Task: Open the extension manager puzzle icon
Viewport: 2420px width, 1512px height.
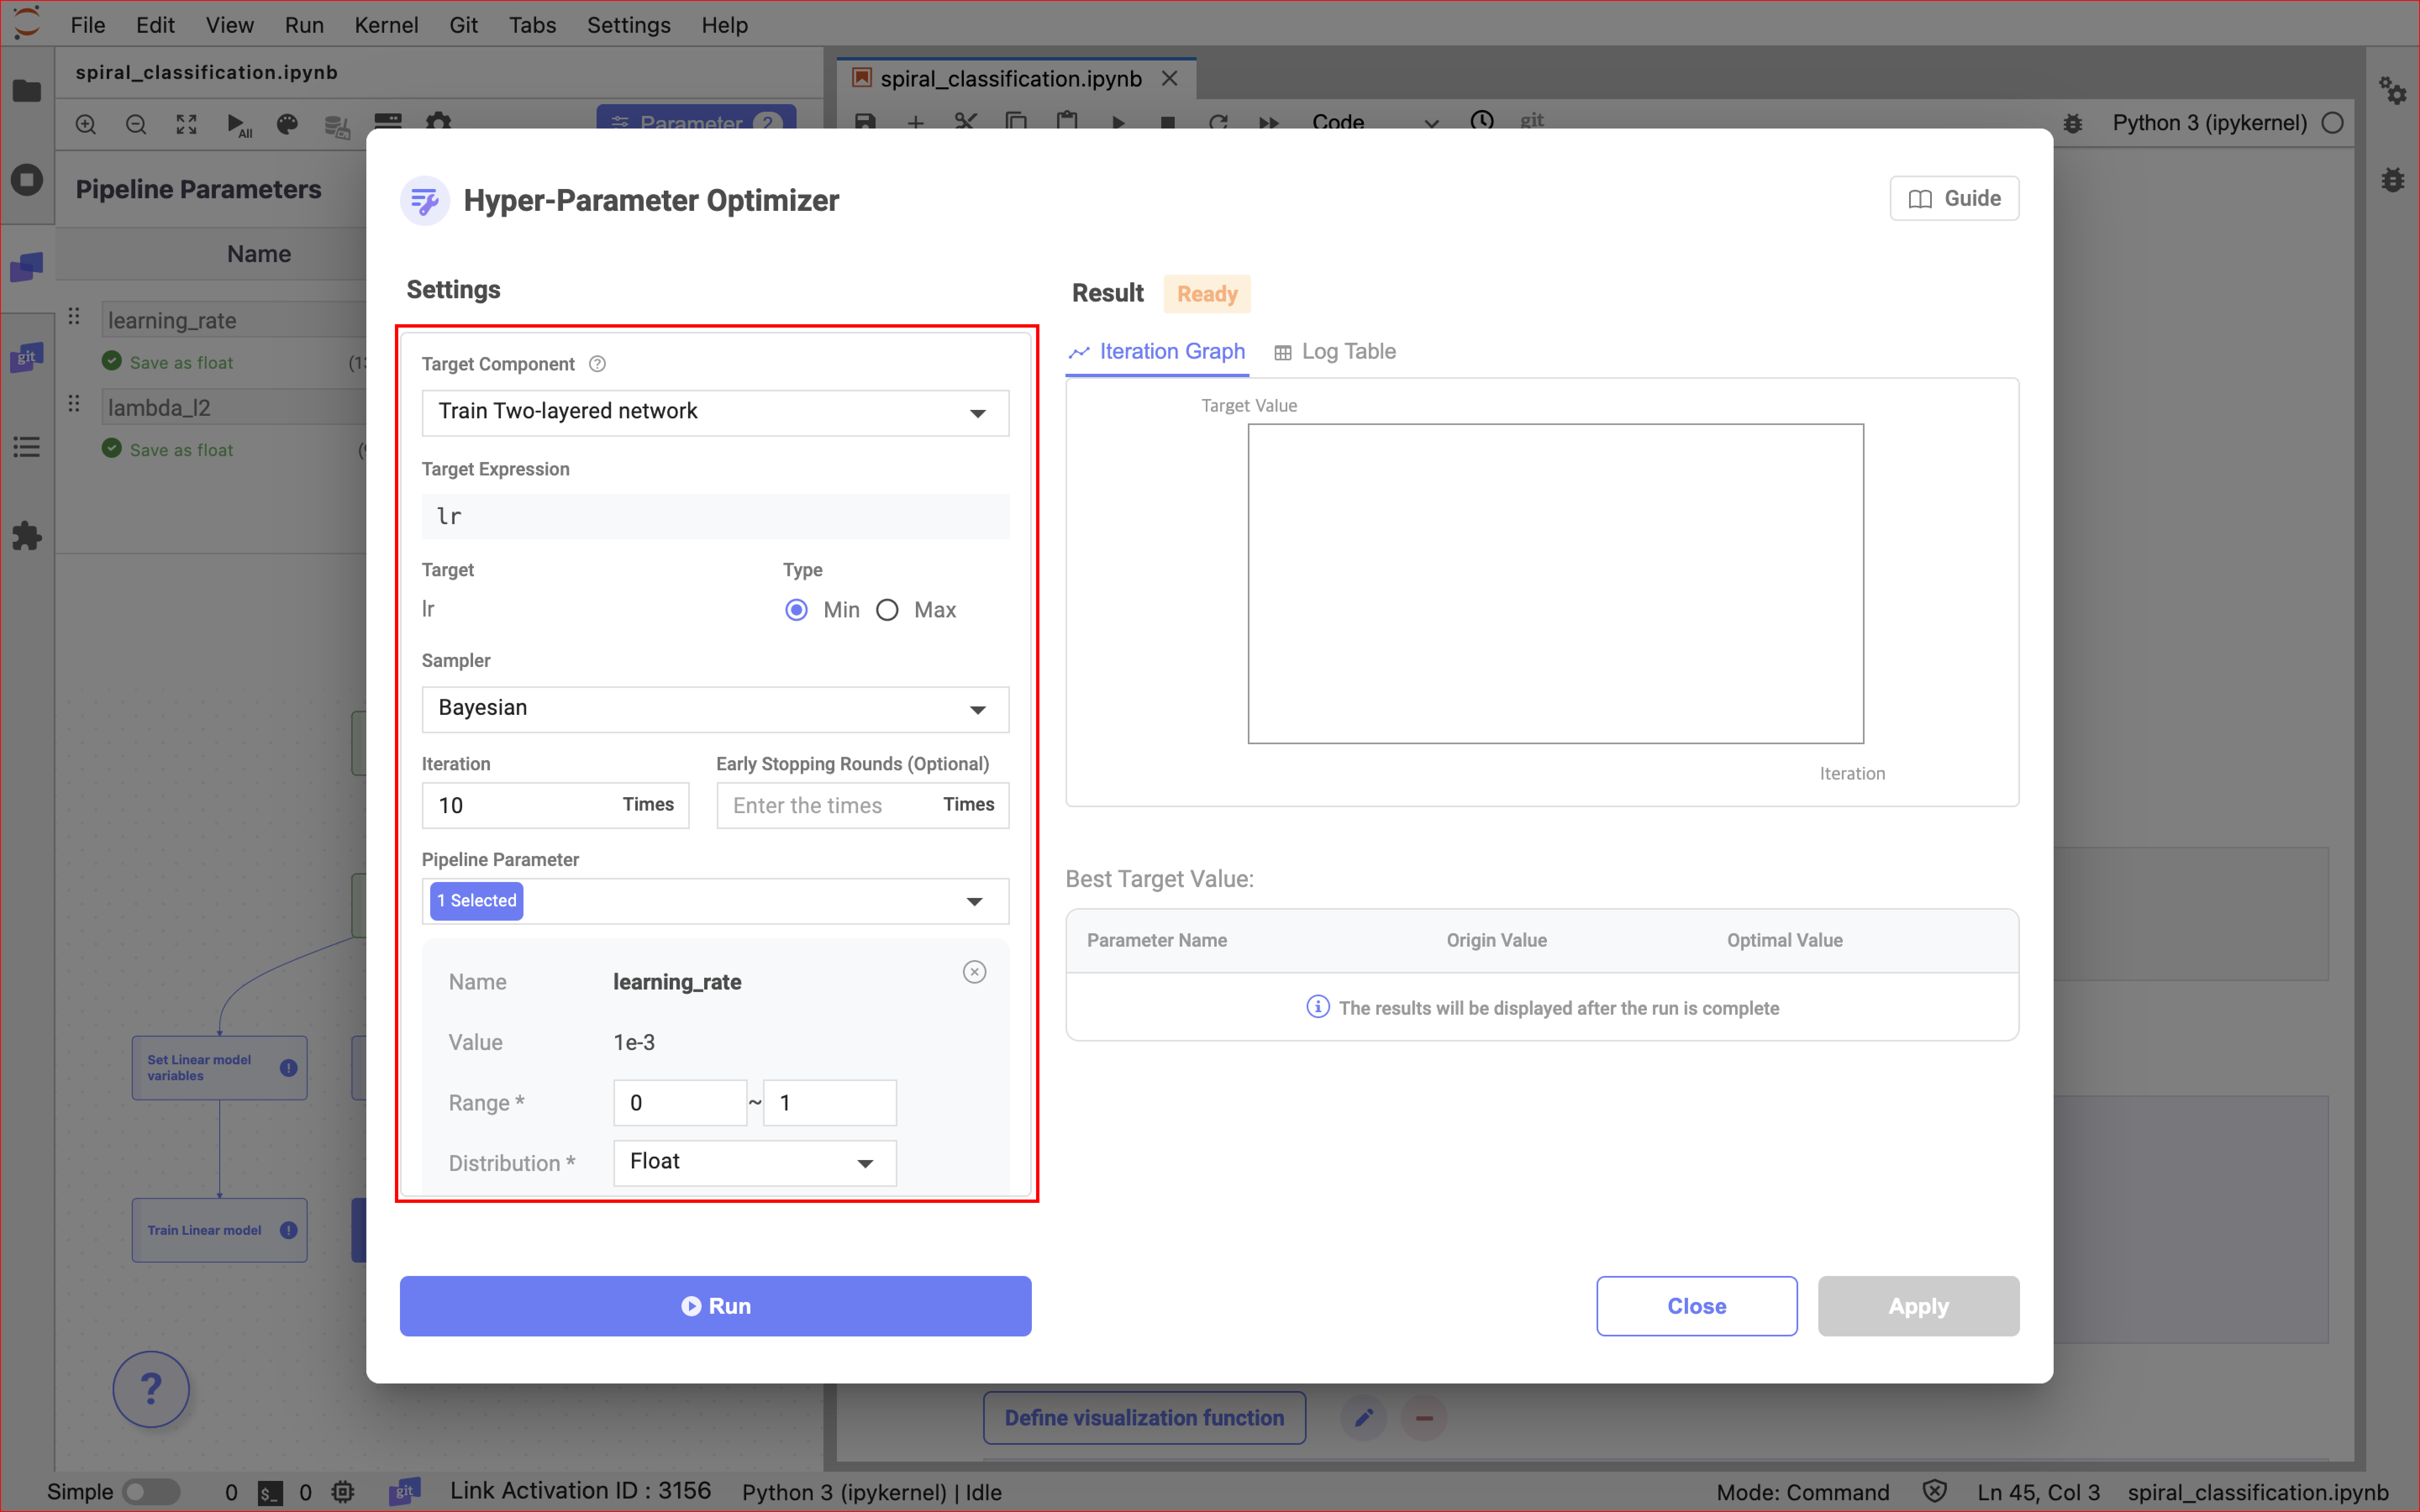Action: [x=27, y=536]
